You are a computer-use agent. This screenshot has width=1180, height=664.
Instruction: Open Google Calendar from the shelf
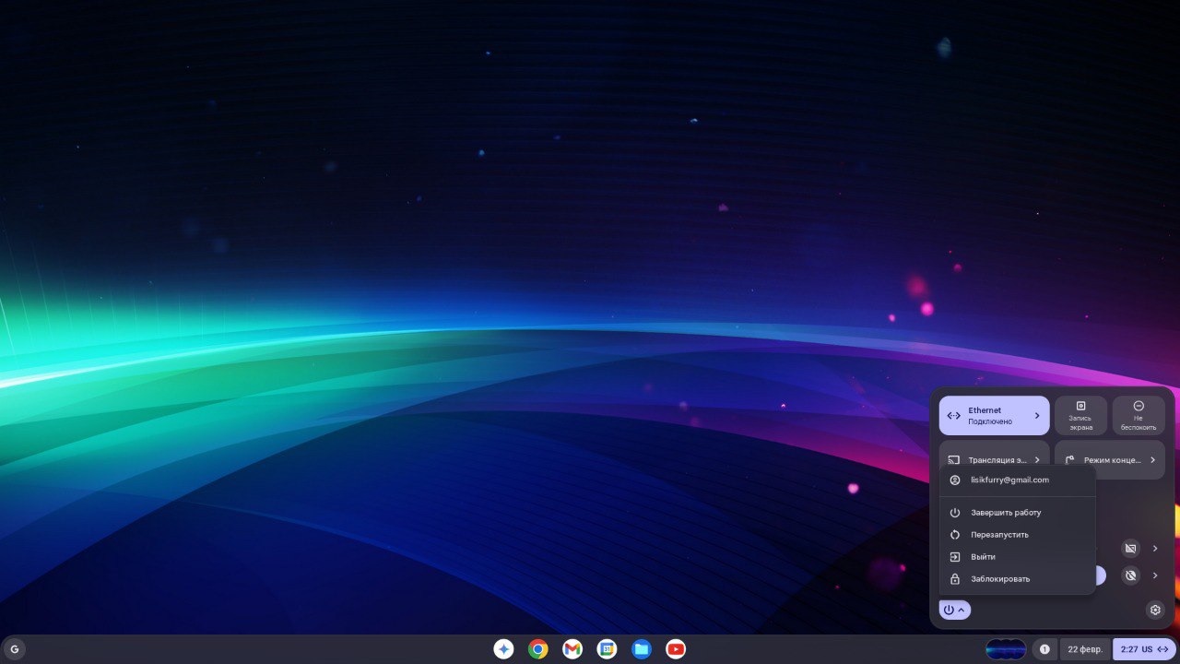coord(607,649)
